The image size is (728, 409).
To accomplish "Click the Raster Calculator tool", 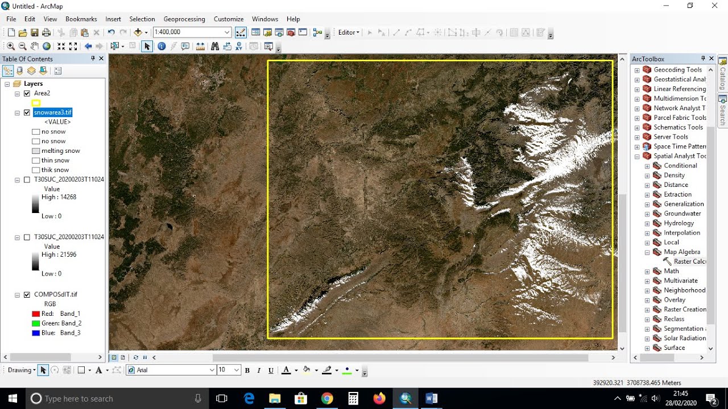I will (x=685, y=261).
